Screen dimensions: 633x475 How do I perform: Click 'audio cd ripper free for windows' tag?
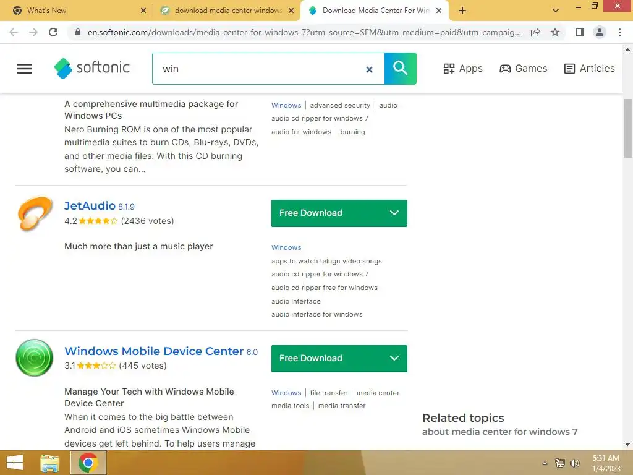[325, 288]
